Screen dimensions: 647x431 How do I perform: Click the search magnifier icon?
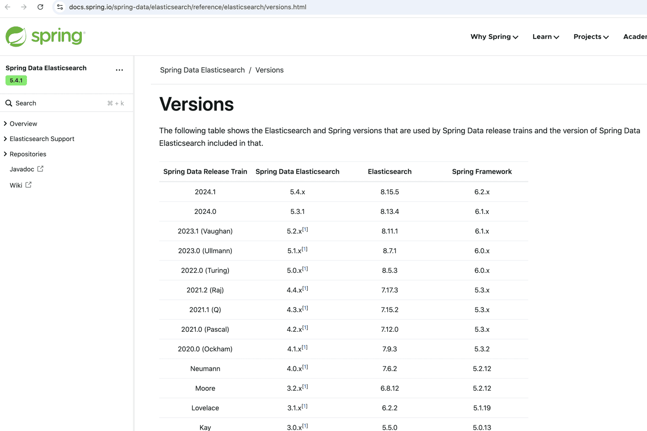point(9,103)
